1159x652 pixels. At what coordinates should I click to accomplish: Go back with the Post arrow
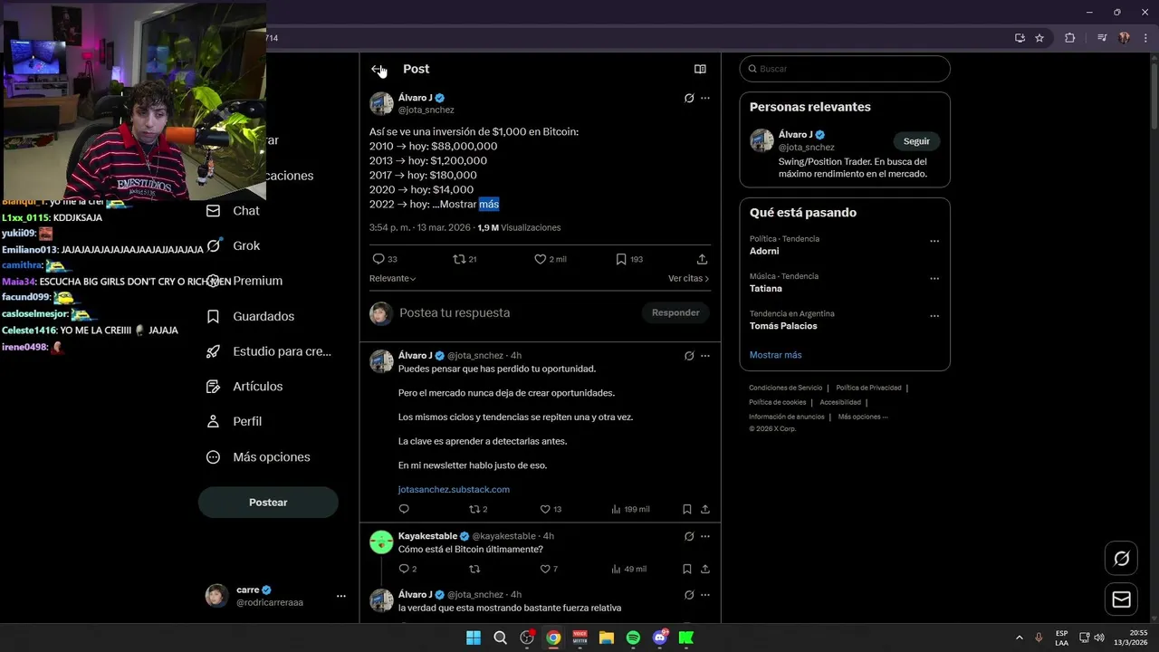378,69
